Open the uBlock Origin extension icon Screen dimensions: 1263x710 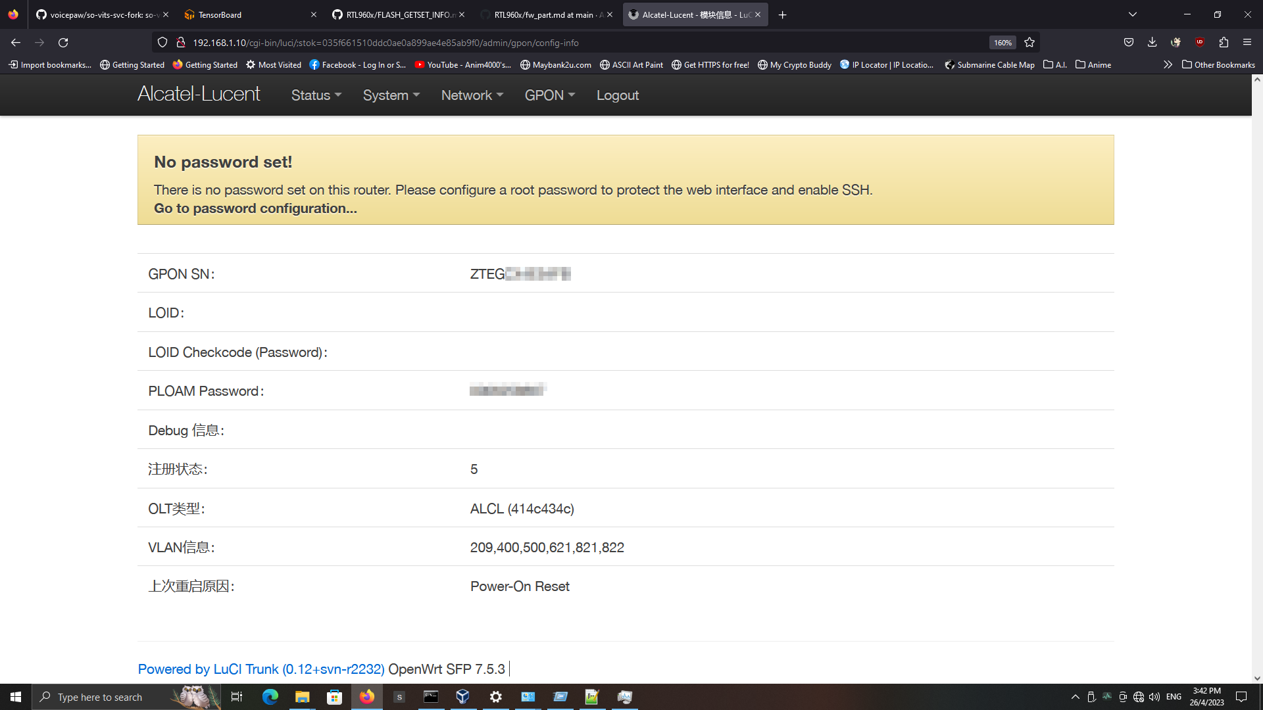tap(1200, 43)
